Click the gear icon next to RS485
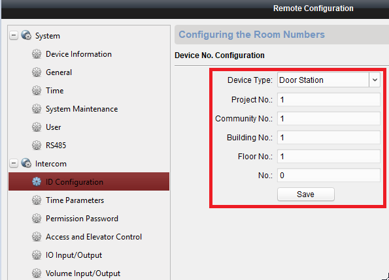The image size is (389, 280). coord(37,146)
